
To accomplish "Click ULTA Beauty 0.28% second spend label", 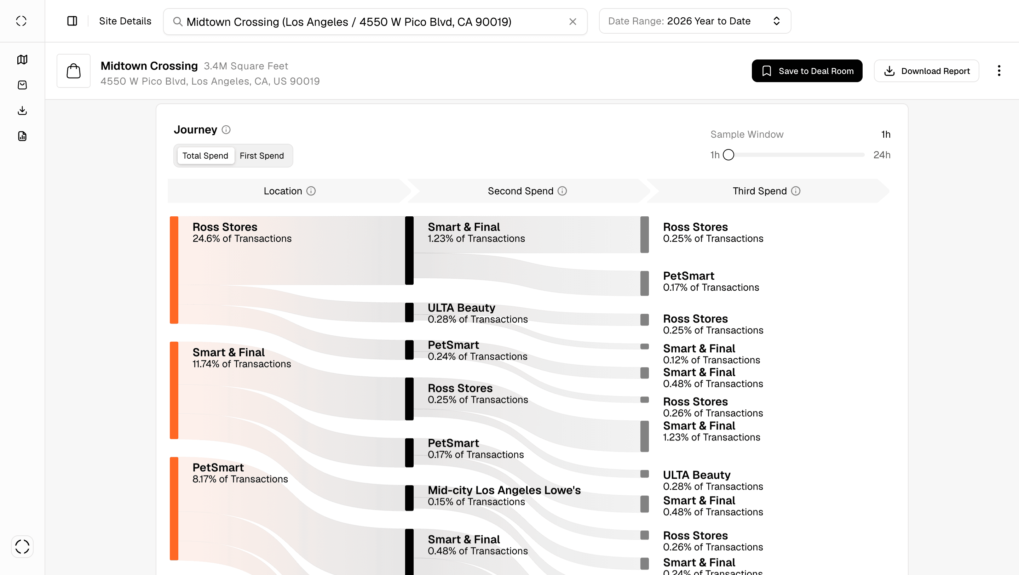I will coord(478,313).
